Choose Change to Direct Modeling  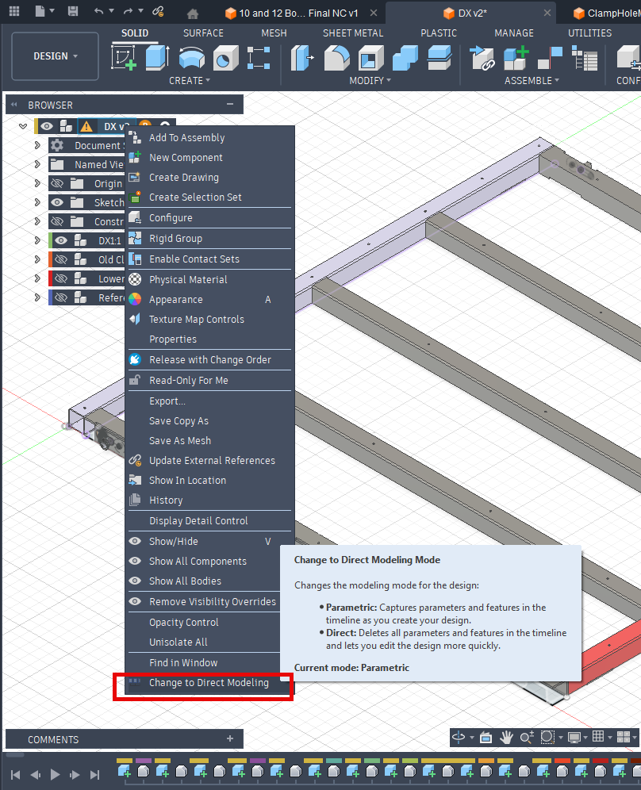(209, 683)
